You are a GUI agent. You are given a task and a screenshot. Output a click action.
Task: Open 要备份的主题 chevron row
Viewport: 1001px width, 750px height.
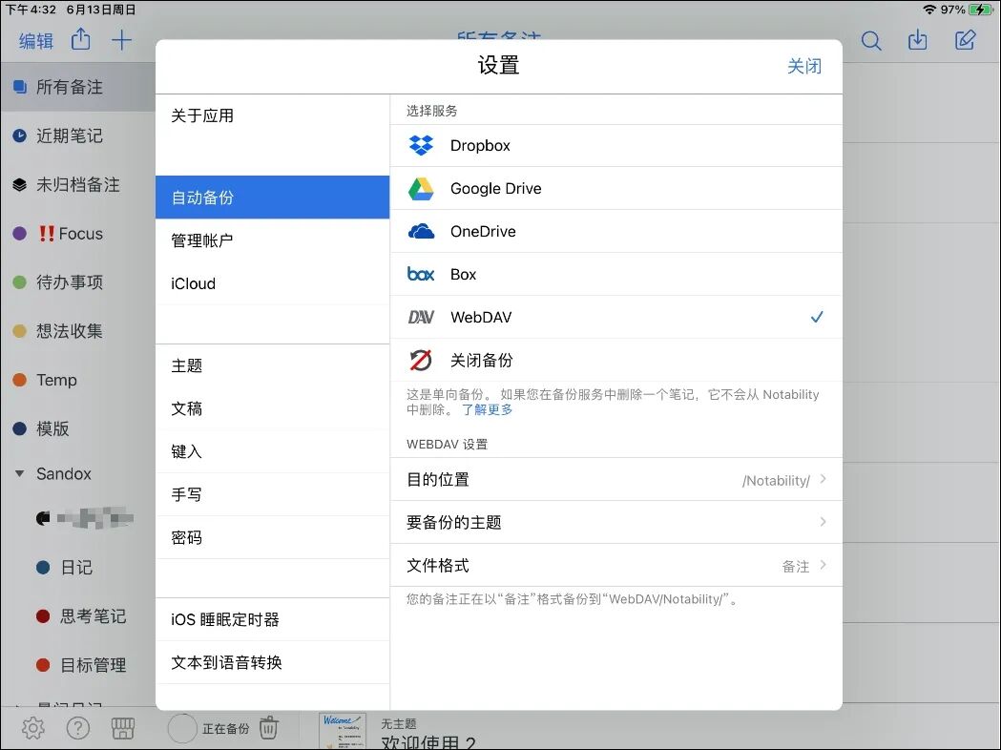(x=616, y=522)
